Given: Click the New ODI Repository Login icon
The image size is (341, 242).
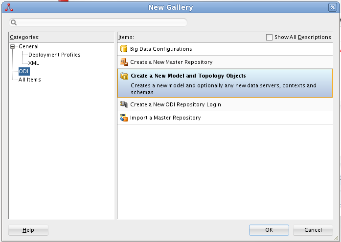Looking at the screenshot, I should (124, 104).
